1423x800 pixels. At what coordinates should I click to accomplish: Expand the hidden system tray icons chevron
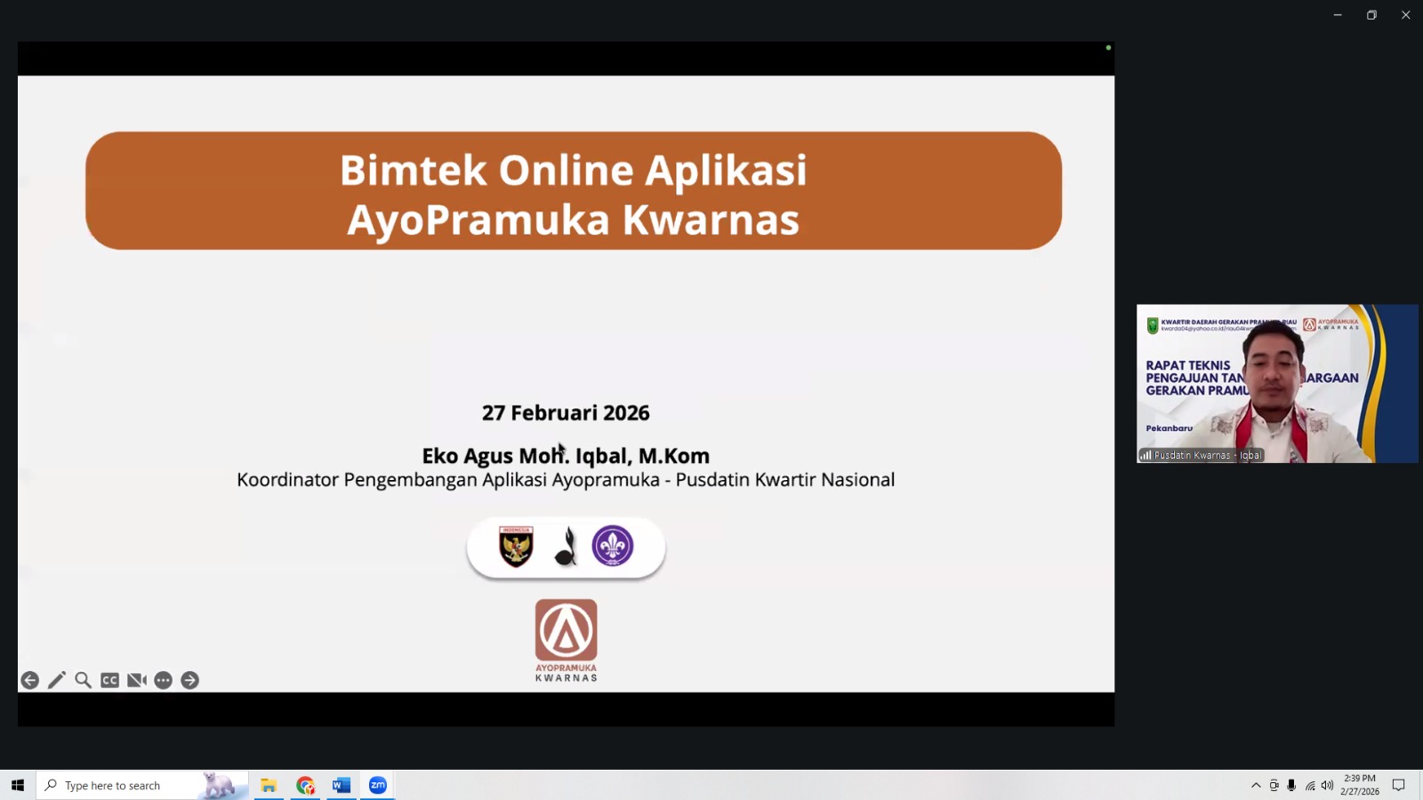click(x=1256, y=785)
